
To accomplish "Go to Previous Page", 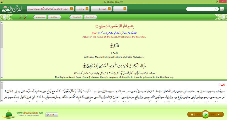I will click(40, 17).
